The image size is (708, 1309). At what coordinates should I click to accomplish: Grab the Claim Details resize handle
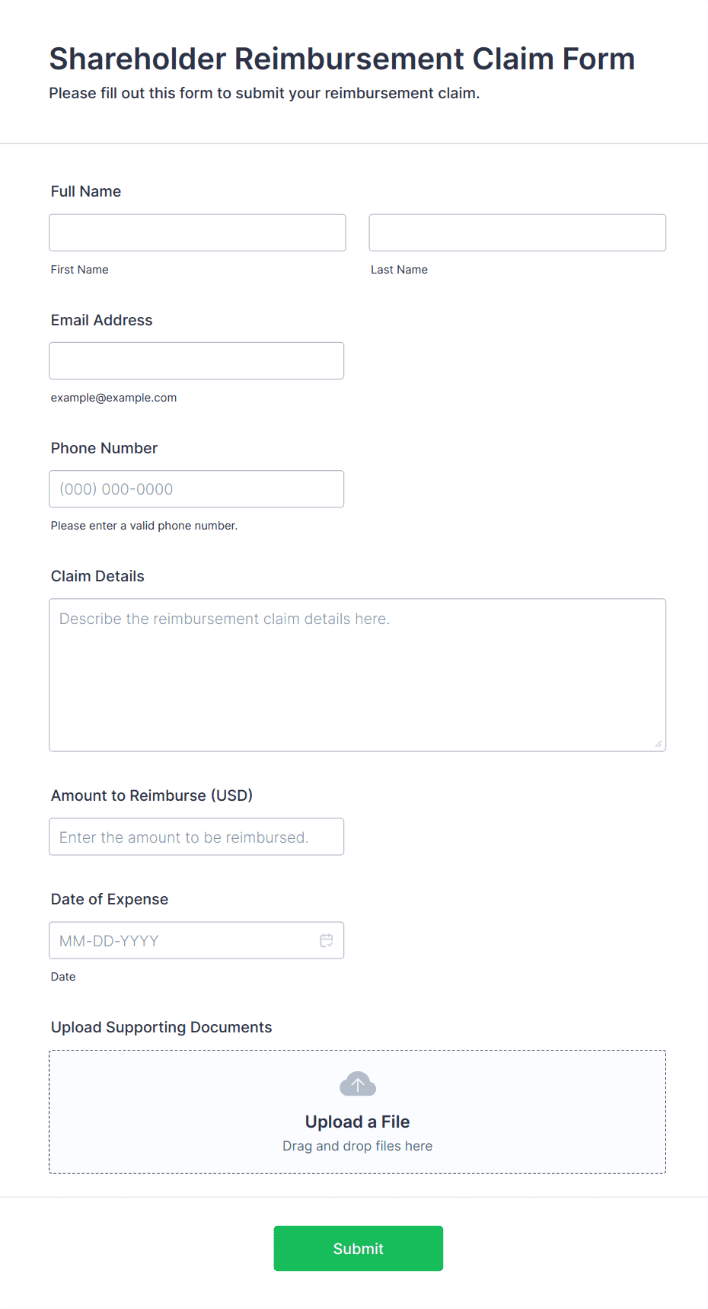point(659,744)
